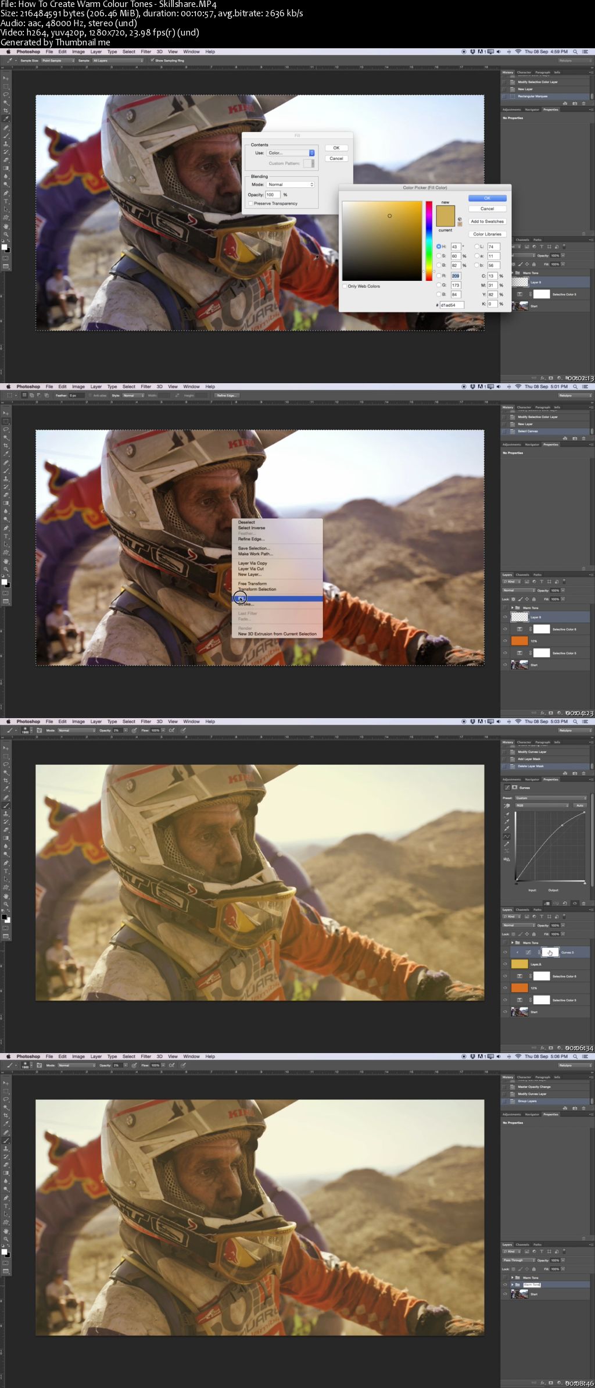
Task: Click the hex field showing d1ad54
Action: tap(452, 305)
